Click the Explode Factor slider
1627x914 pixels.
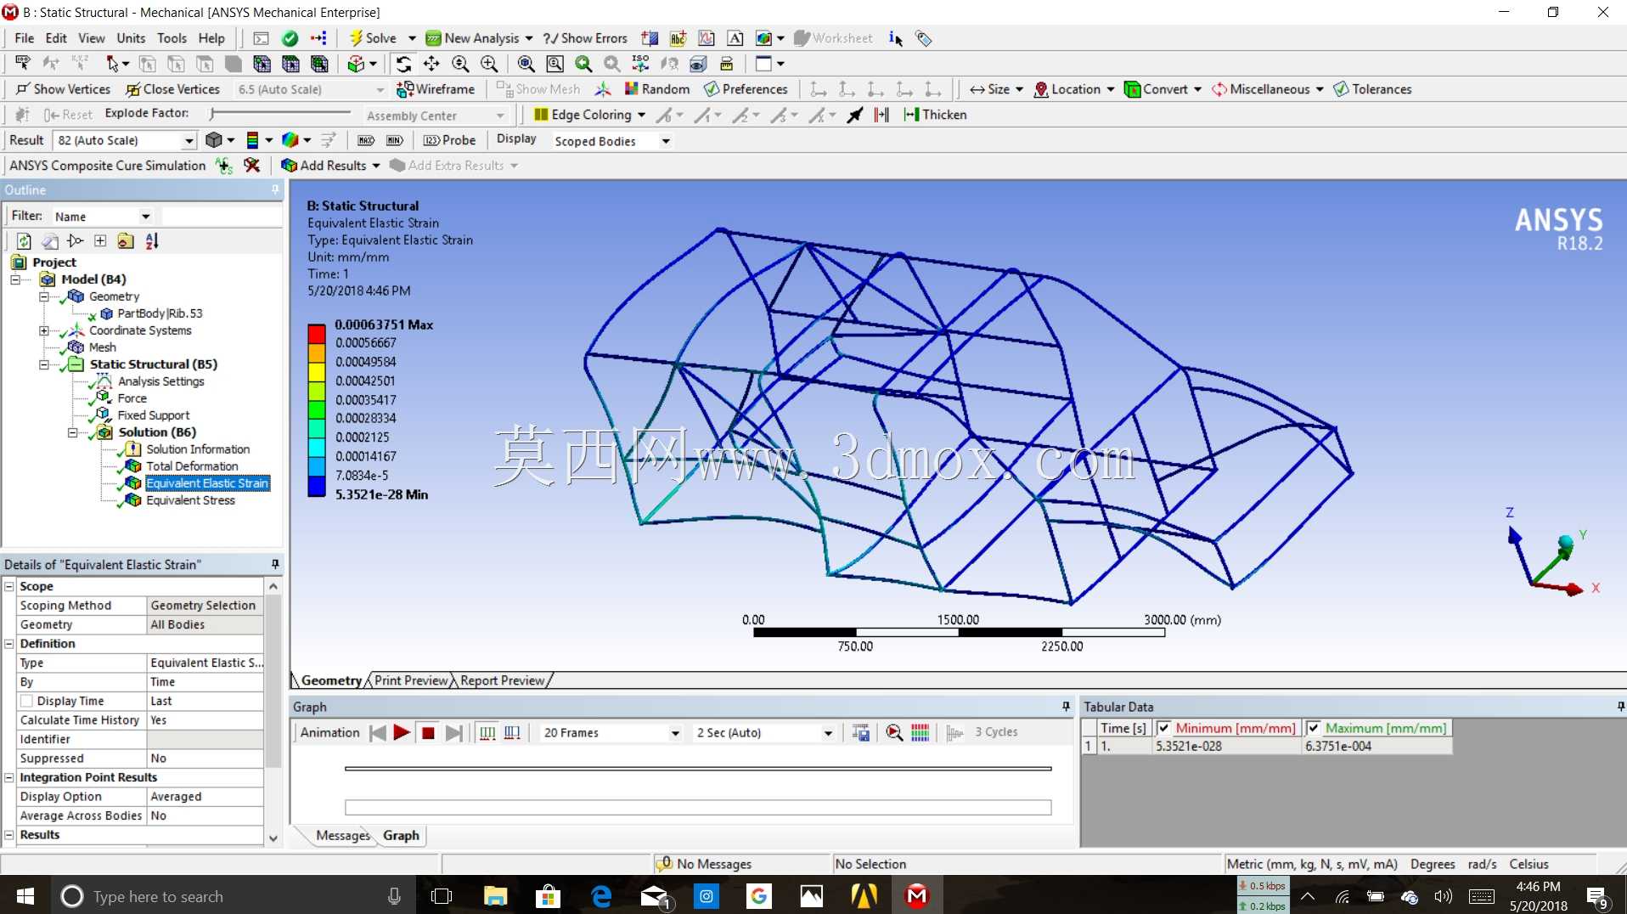[x=281, y=113]
